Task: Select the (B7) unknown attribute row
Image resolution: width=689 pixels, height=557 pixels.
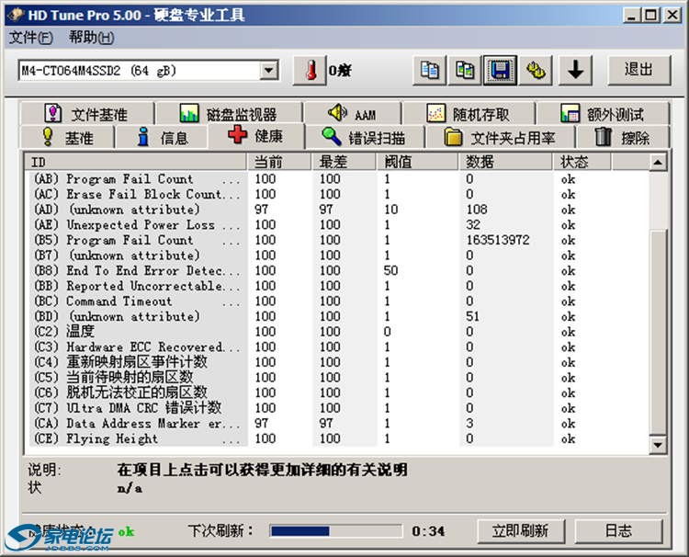Action: pos(336,256)
